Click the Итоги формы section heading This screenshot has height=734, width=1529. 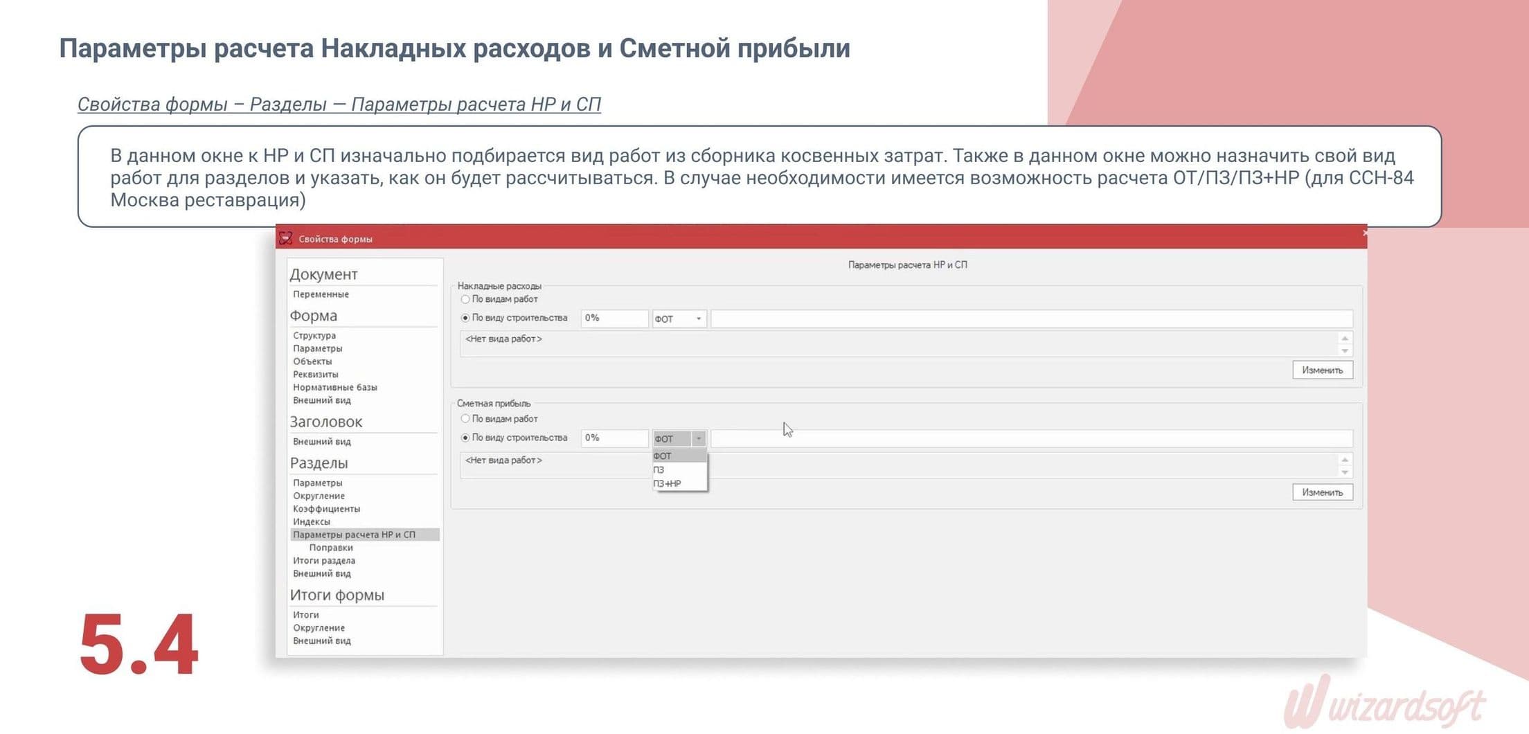pyautogui.click(x=337, y=595)
